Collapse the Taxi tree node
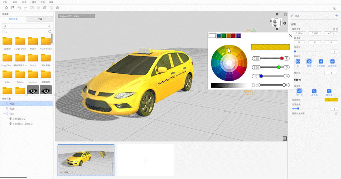 [4, 113]
